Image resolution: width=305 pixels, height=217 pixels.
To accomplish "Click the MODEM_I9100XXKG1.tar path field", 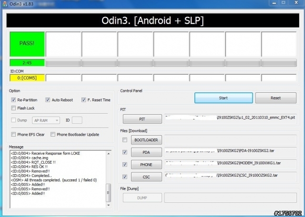I will (x=231, y=164).
